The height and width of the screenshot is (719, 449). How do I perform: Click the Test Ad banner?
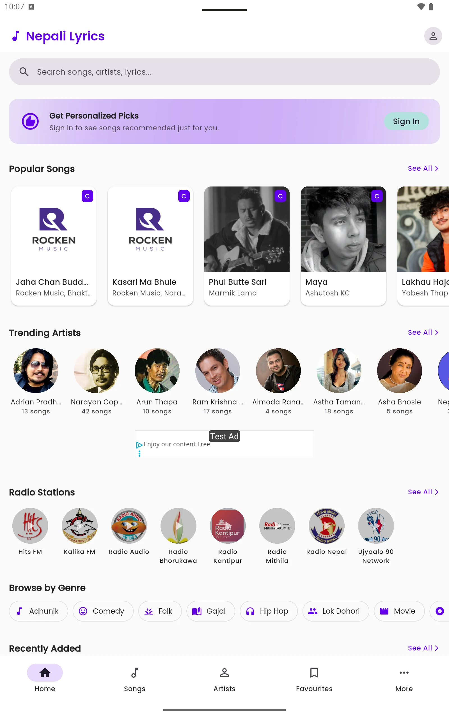coord(224,444)
